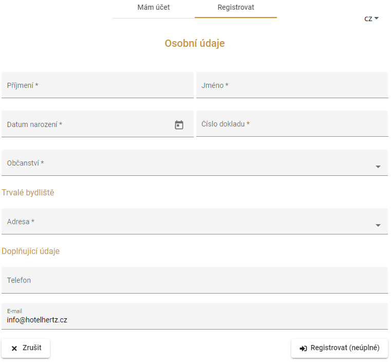Click the Telefon input field
Viewport: 391px width, 363px height.
pos(195,280)
